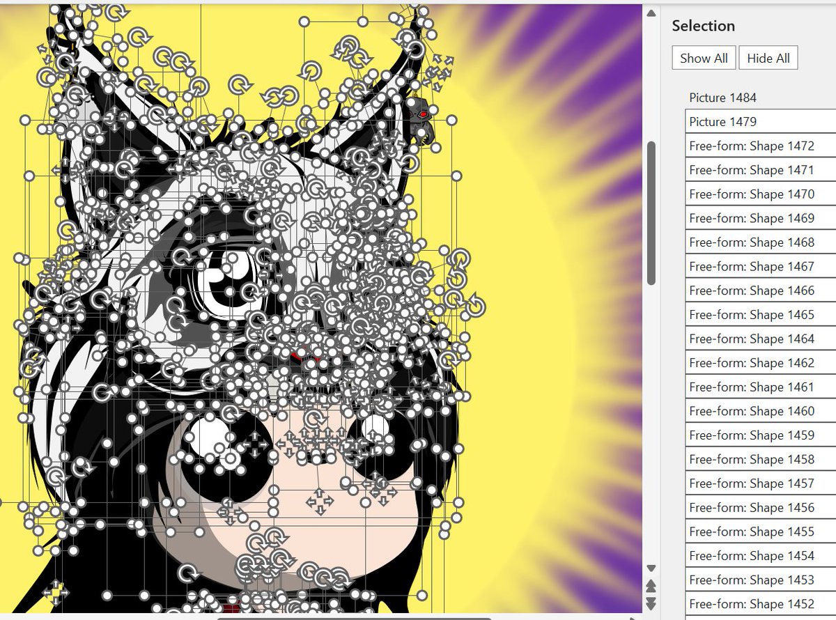Select Picture 1479 in the list
This screenshot has width=836, height=620.
pos(761,122)
